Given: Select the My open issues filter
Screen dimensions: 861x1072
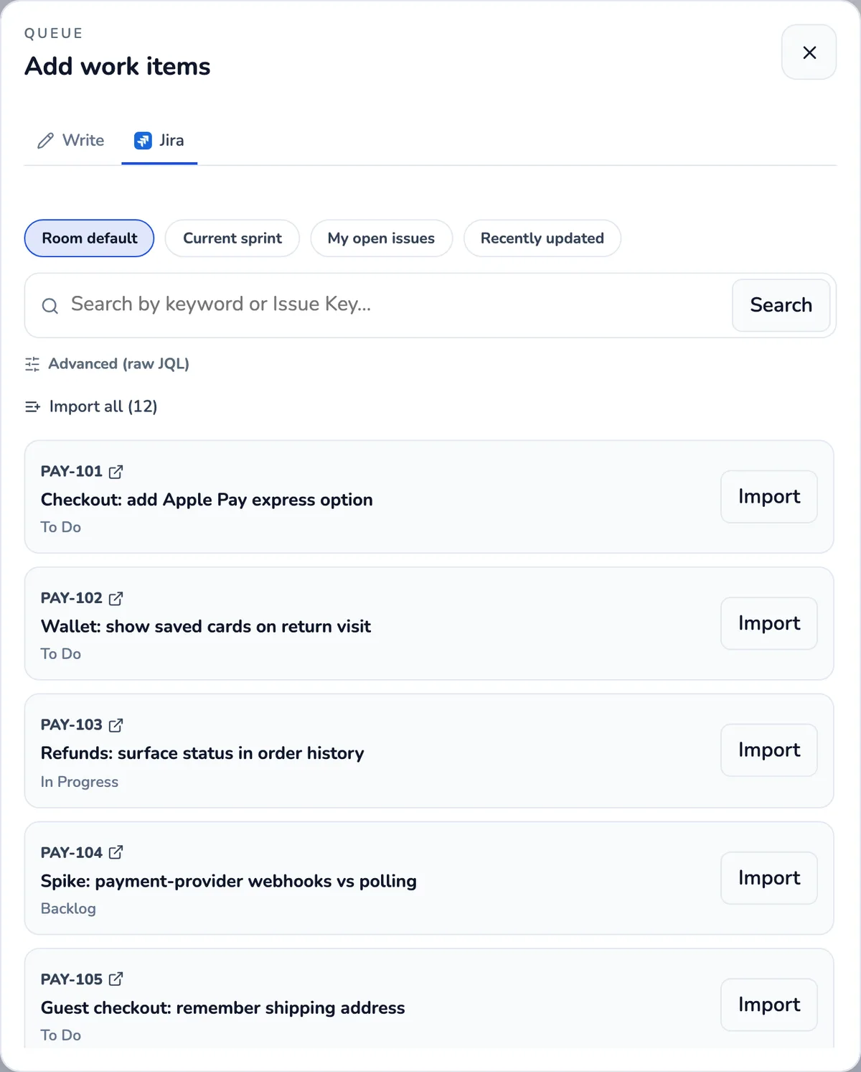Looking at the screenshot, I should [x=381, y=238].
